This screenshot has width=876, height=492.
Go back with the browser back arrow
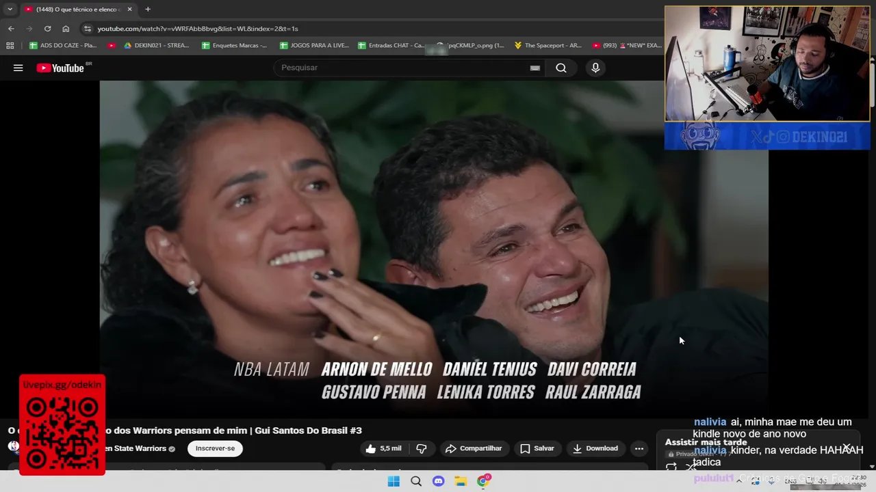point(11,29)
